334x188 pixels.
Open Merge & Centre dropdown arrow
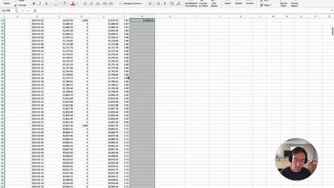(142, 4)
